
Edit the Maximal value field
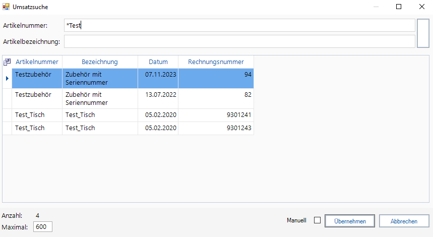click(42, 227)
